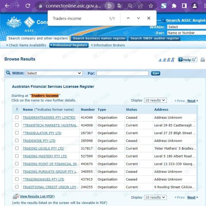This screenshot has width=206, height=206.
Task: Switch to Search company and other registers tab
Action: point(38,38)
